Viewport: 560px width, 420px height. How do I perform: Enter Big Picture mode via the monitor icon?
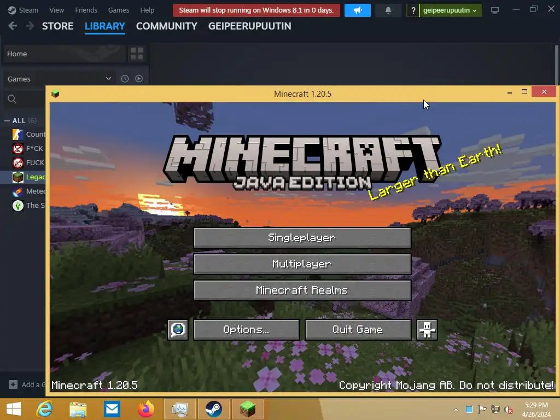pyautogui.click(x=494, y=10)
